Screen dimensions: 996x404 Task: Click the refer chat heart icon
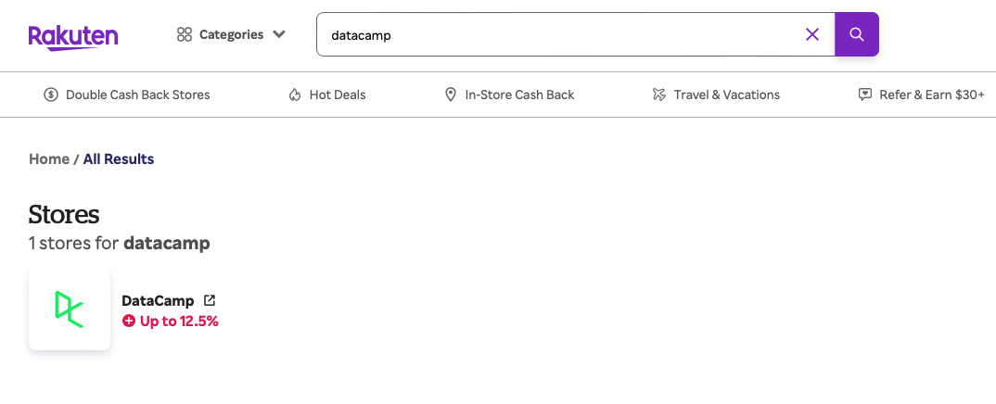pos(864,95)
